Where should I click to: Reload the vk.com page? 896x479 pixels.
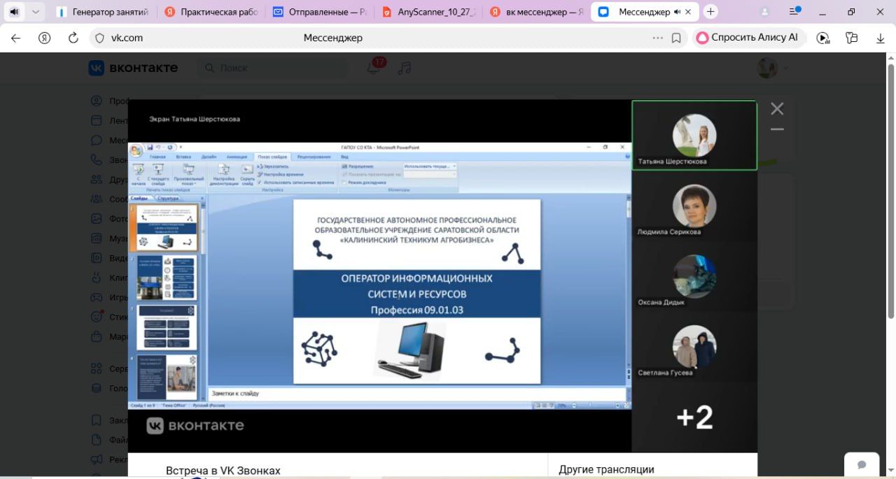pos(73,38)
